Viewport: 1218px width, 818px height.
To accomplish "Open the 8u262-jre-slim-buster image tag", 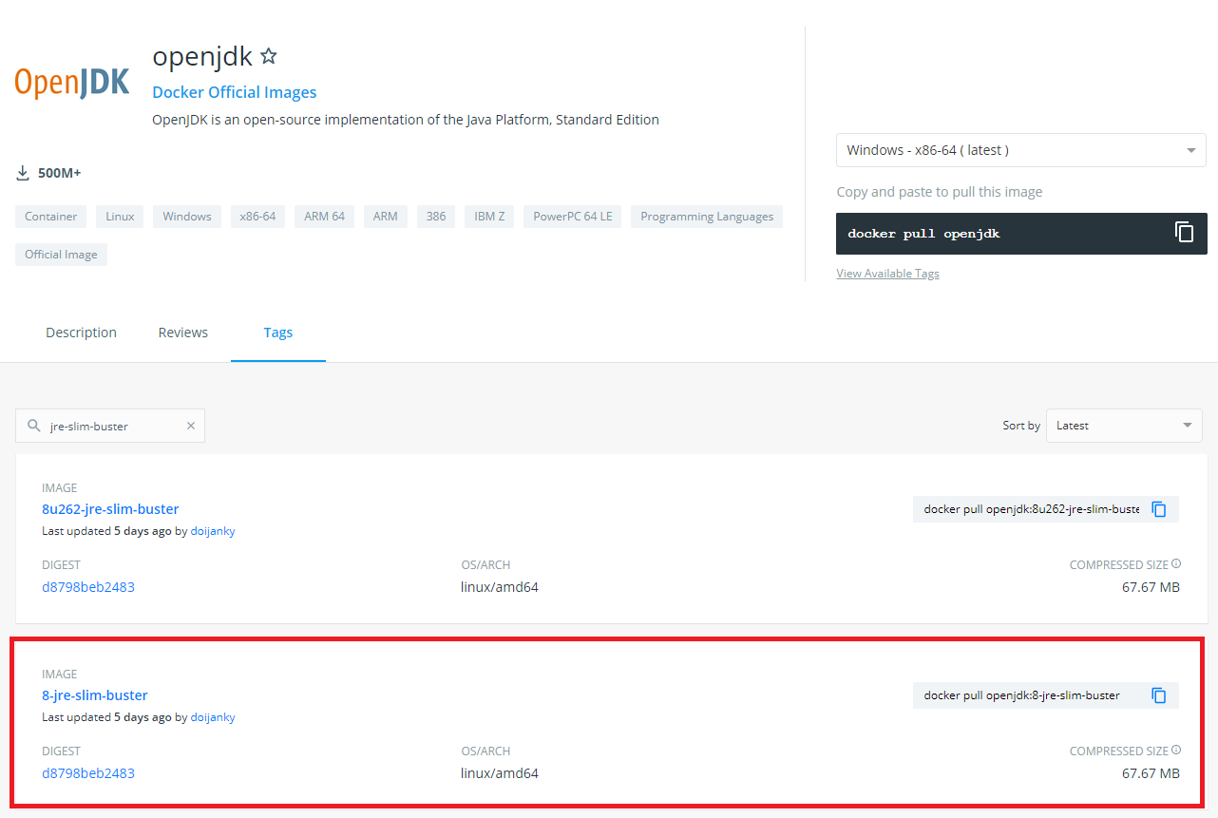I will 110,509.
